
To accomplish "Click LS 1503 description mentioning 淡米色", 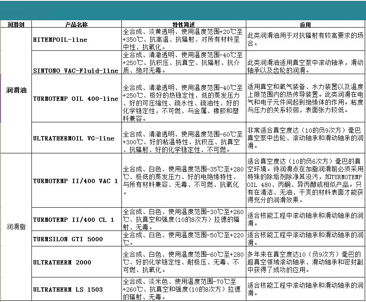I will click(x=184, y=289).
